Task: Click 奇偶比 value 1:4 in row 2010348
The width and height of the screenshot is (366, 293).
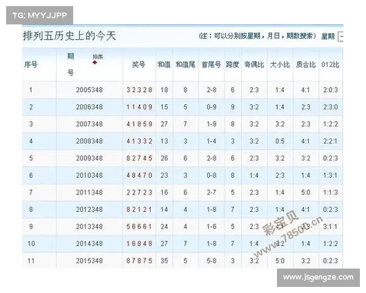Action: click(x=254, y=175)
